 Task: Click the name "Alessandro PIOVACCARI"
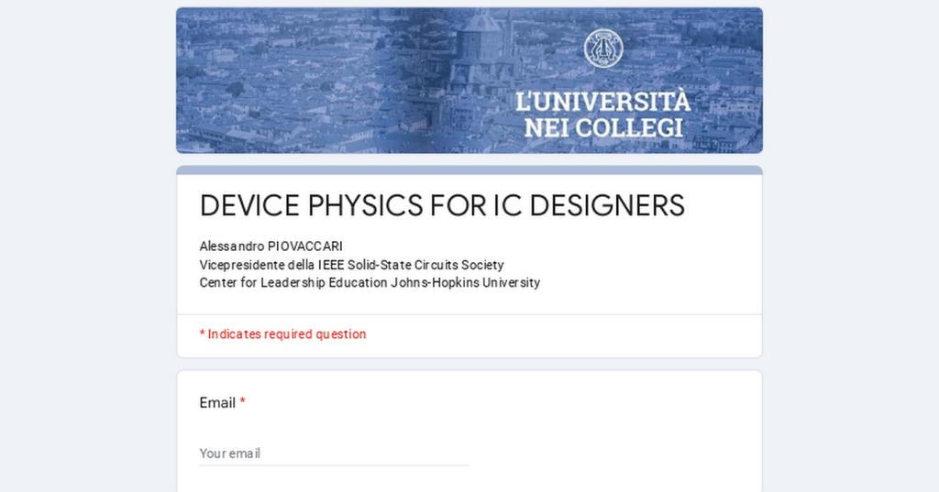pyautogui.click(x=271, y=246)
